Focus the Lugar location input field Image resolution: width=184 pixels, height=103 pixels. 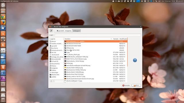tap(98, 35)
